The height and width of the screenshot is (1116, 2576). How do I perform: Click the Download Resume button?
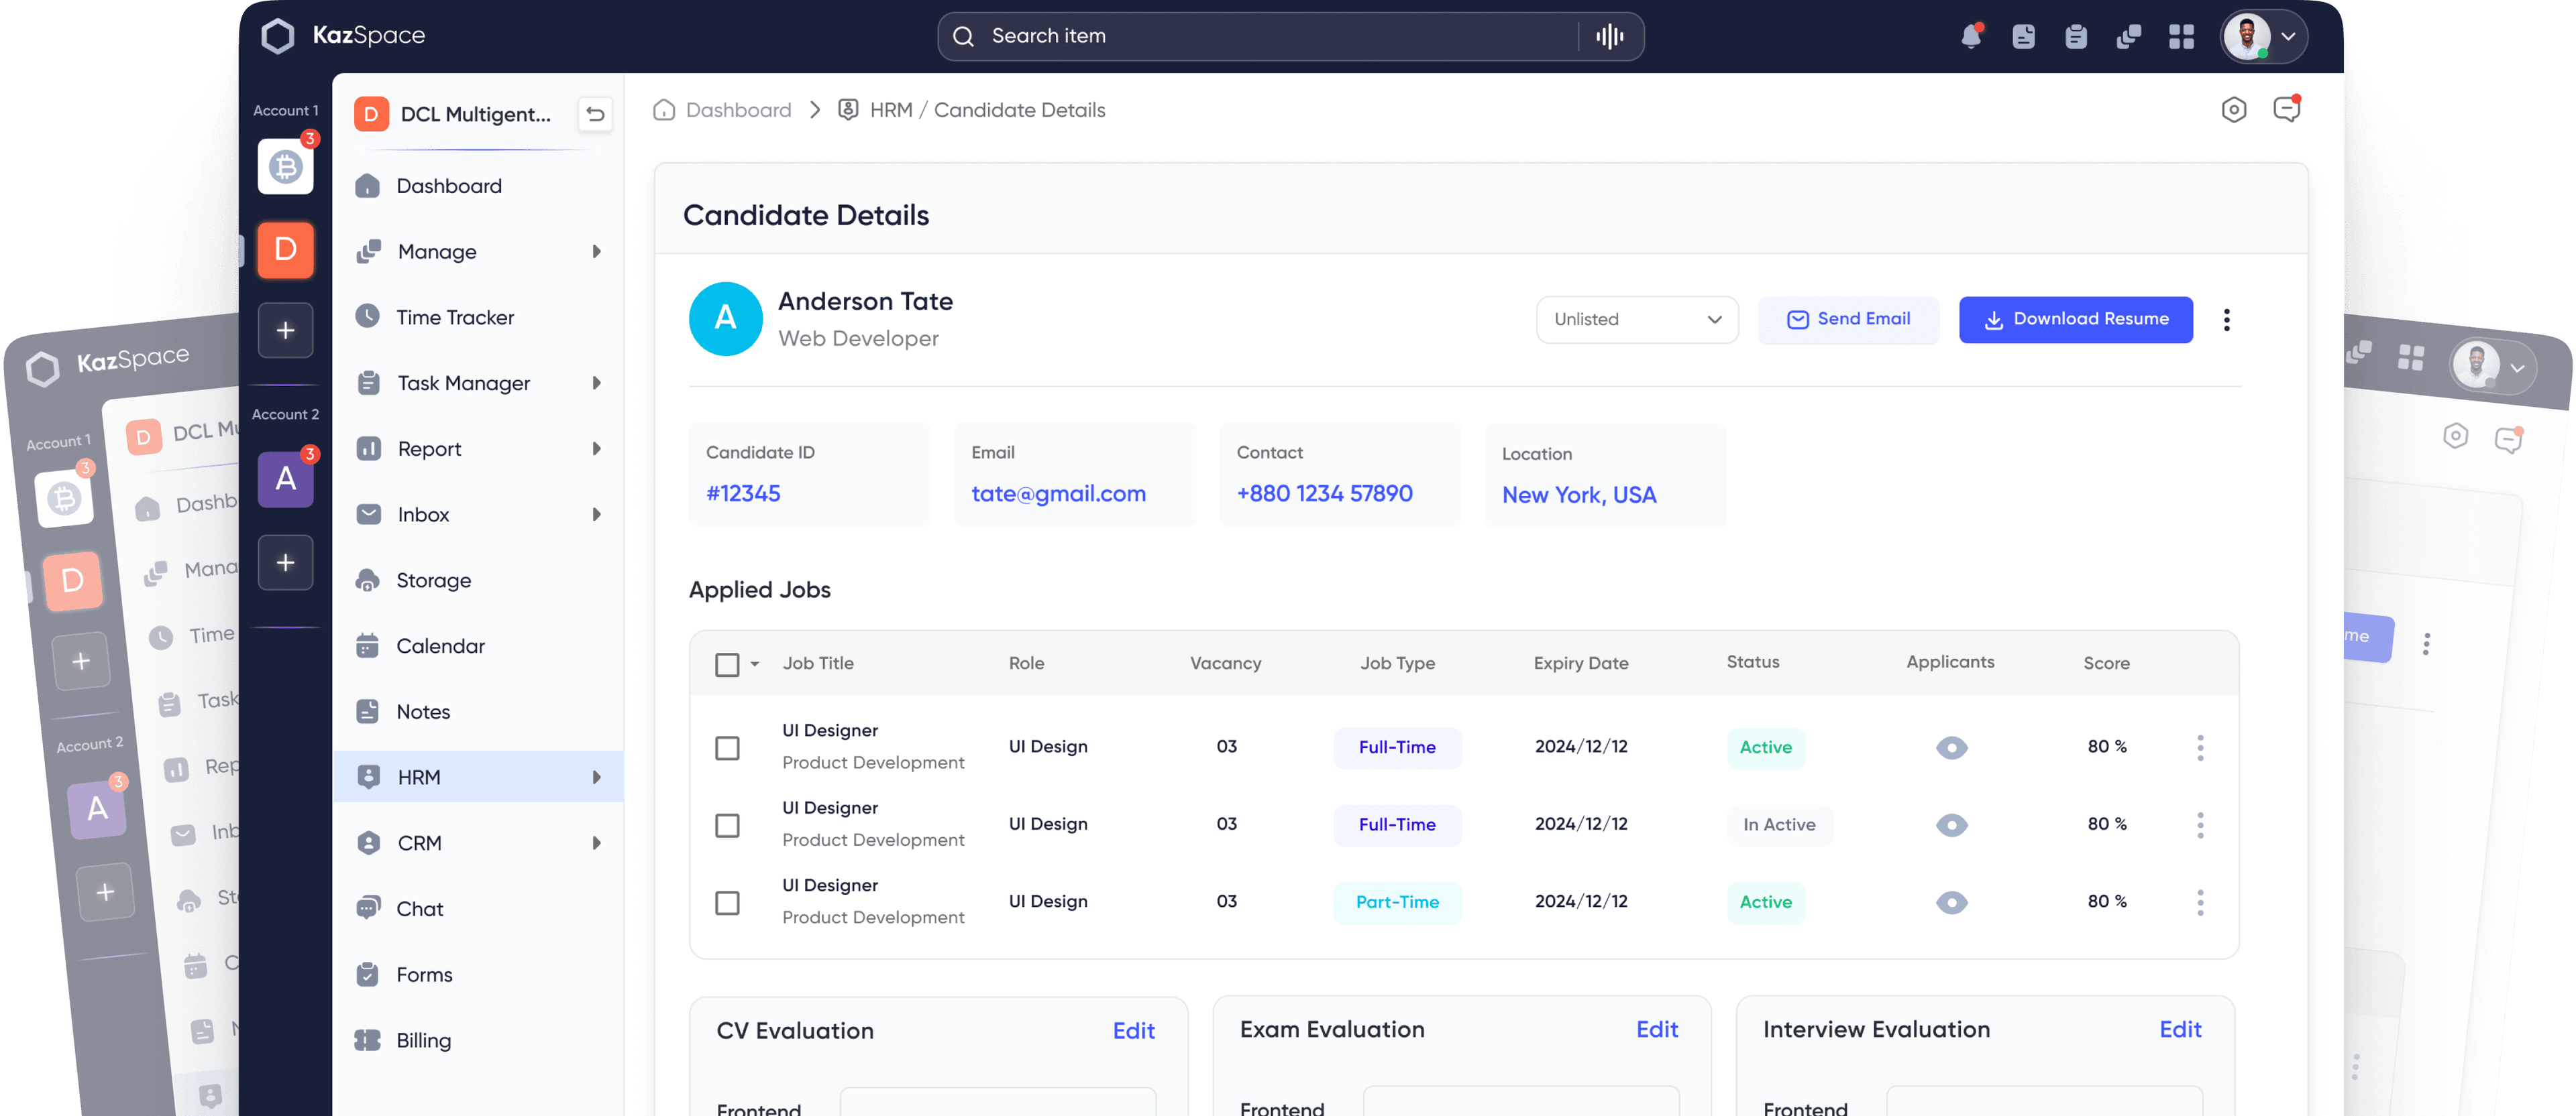point(2075,320)
